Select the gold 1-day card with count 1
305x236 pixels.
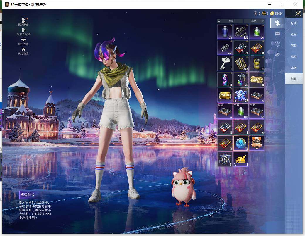click(241, 127)
